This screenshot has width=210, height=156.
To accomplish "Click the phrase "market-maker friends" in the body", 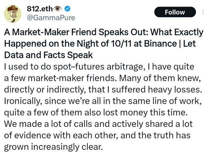I will pyautogui.click(x=71, y=78).
